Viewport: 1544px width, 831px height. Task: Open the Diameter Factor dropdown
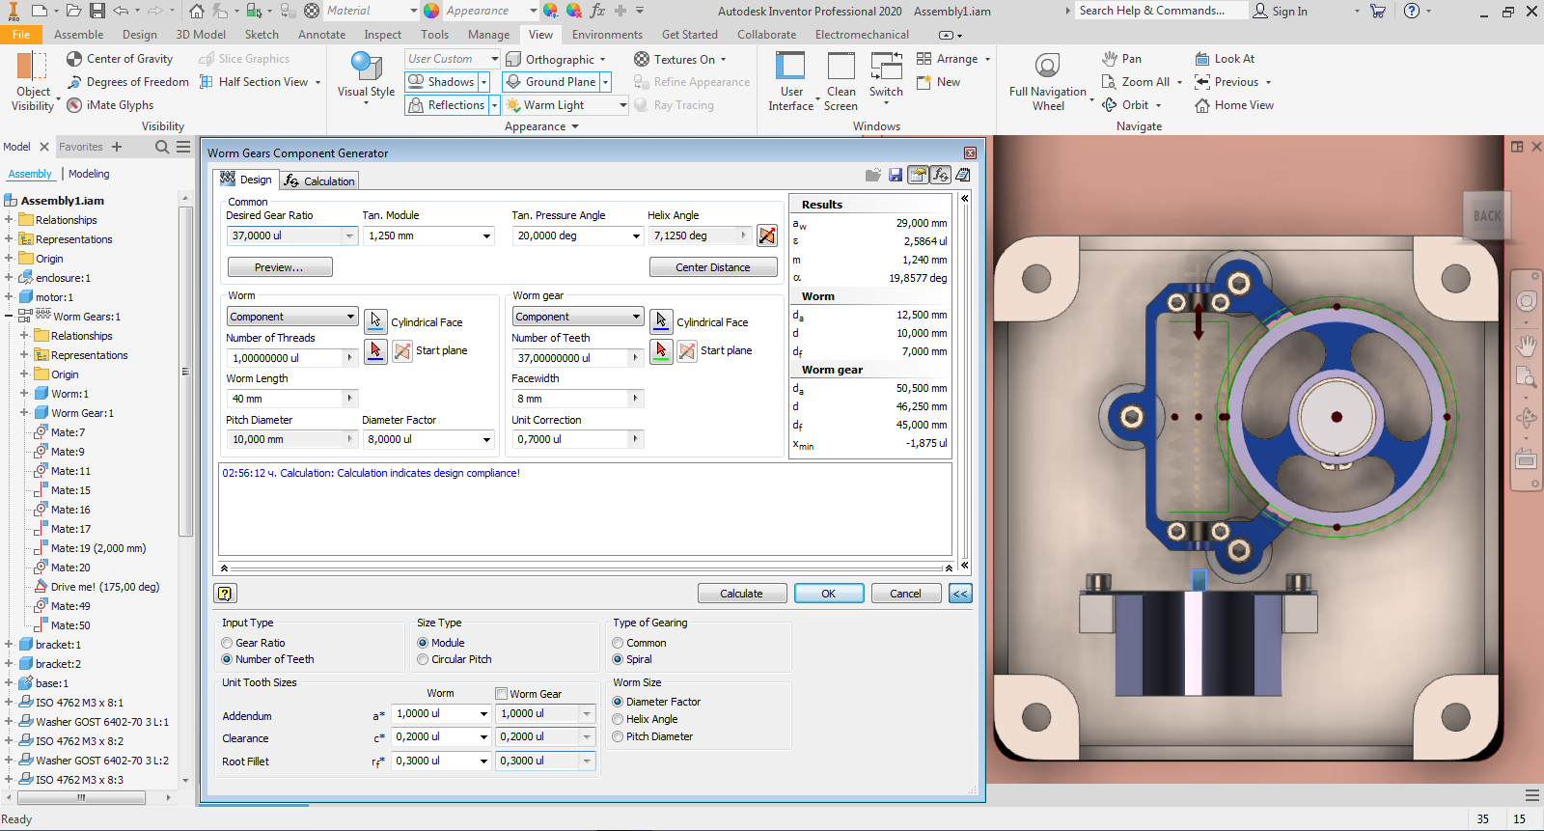(x=486, y=439)
